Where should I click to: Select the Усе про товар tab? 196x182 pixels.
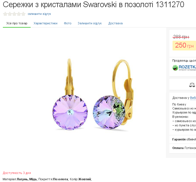pyautogui.click(x=17, y=23)
